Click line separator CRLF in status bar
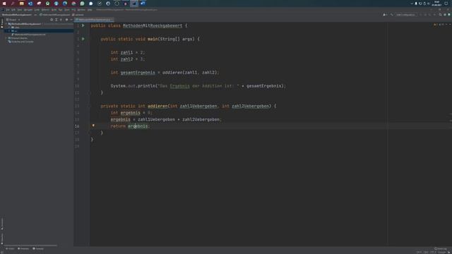This screenshot has height=254, width=452. pyautogui.click(x=426, y=252)
